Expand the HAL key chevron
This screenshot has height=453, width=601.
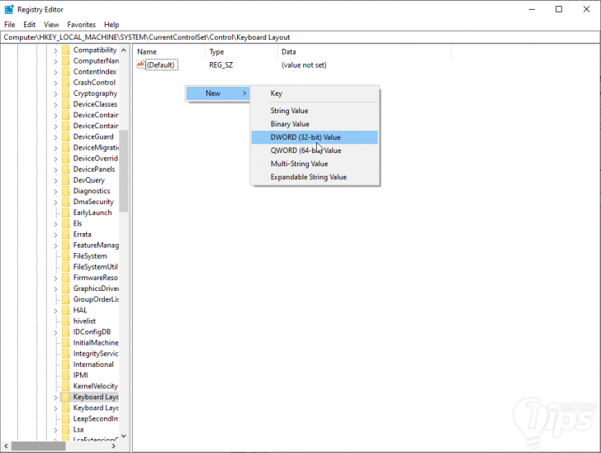pyautogui.click(x=55, y=311)
